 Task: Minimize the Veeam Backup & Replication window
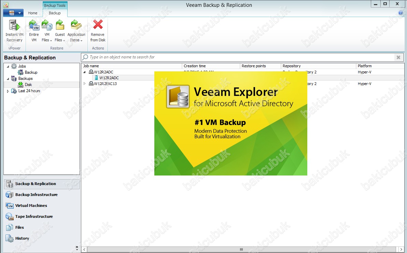click(375, 4)
